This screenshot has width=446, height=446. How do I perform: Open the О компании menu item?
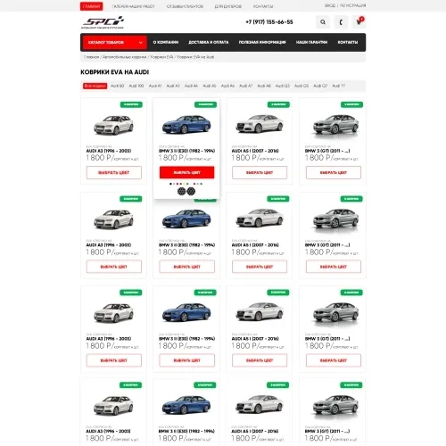[x=166, y=42]
